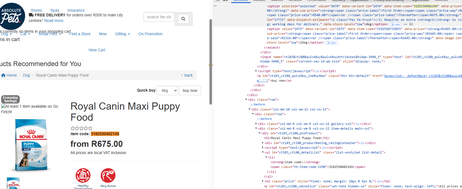Click the Read more delivery link
Viewport: 462px width, 189px height.
pos(54,21)
